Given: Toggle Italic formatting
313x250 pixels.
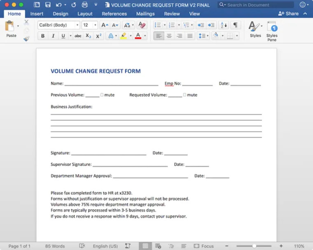Looking at the screenshot, I should coord(53,36).
